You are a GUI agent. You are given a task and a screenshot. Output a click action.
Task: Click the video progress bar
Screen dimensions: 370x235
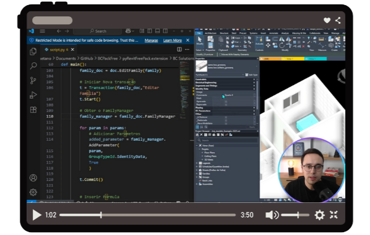(147, 215)
